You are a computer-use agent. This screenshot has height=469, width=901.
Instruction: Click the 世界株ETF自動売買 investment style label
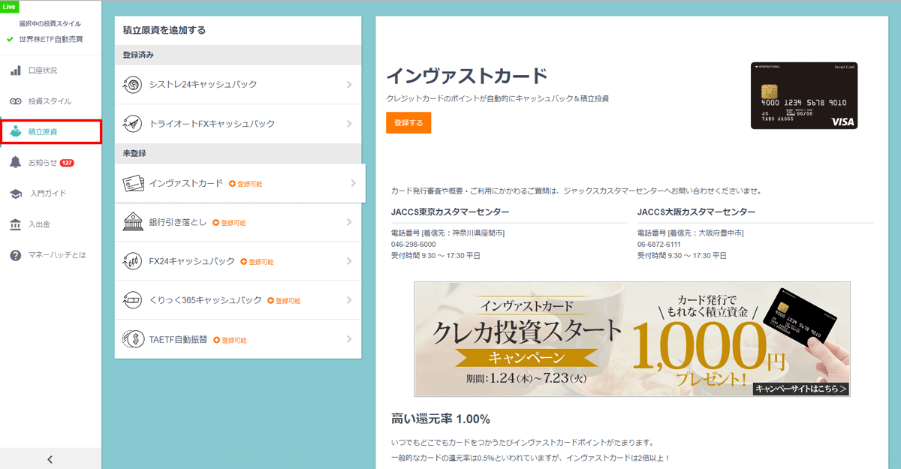51,39
